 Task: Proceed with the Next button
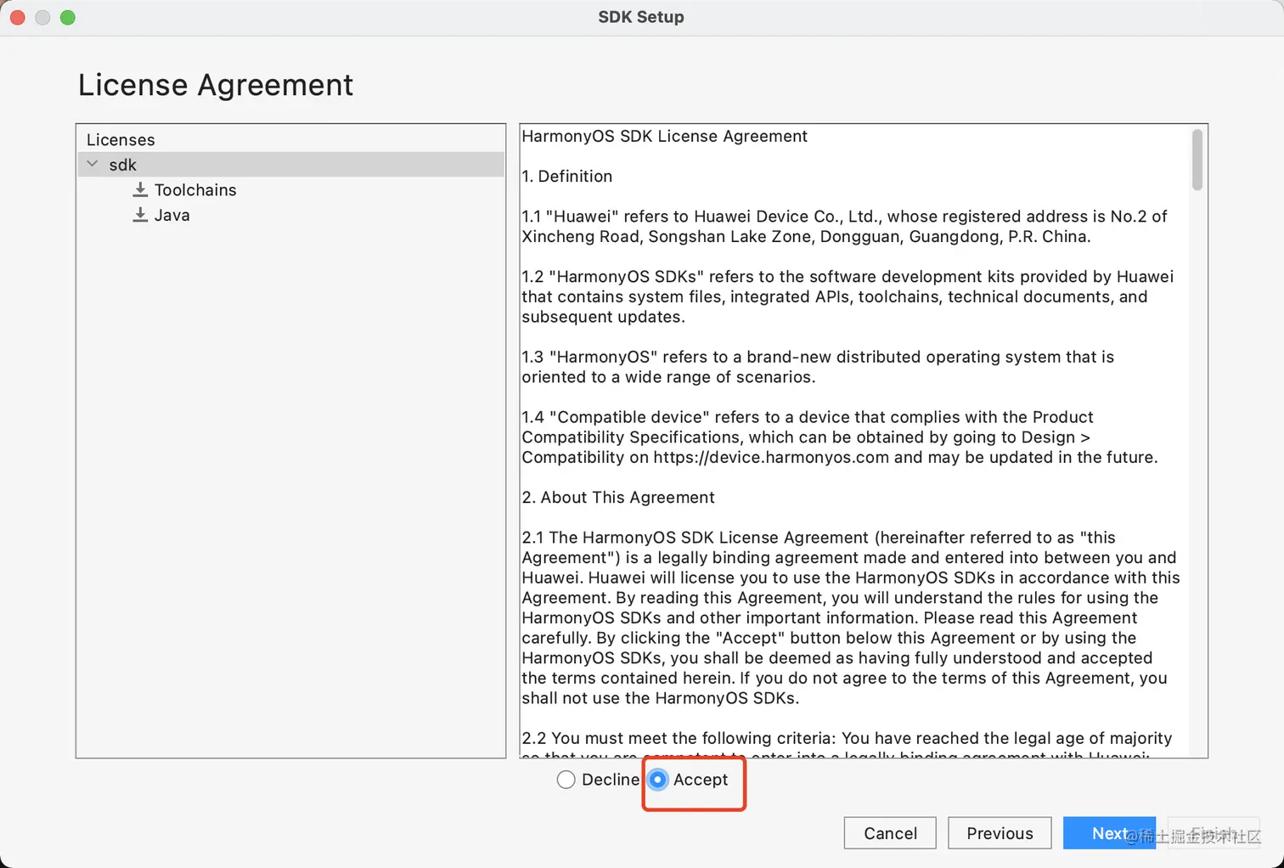[x=1109, y=833]
